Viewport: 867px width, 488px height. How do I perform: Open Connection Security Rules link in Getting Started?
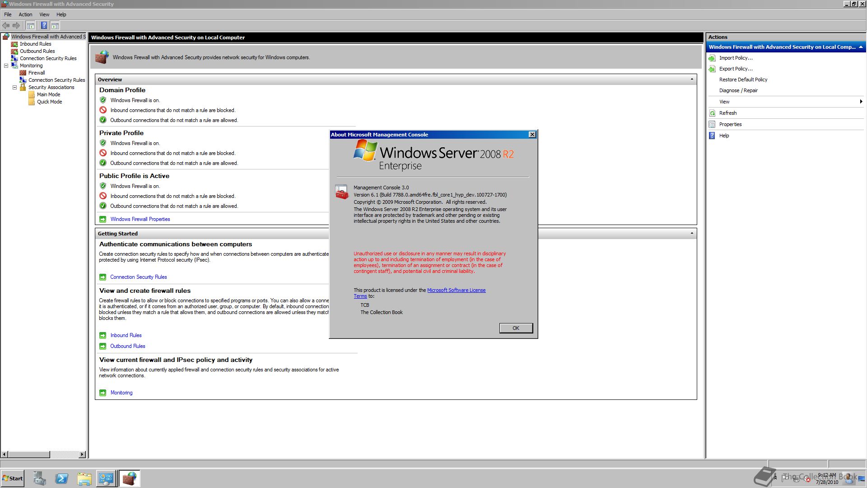click(x=138, y=277)
